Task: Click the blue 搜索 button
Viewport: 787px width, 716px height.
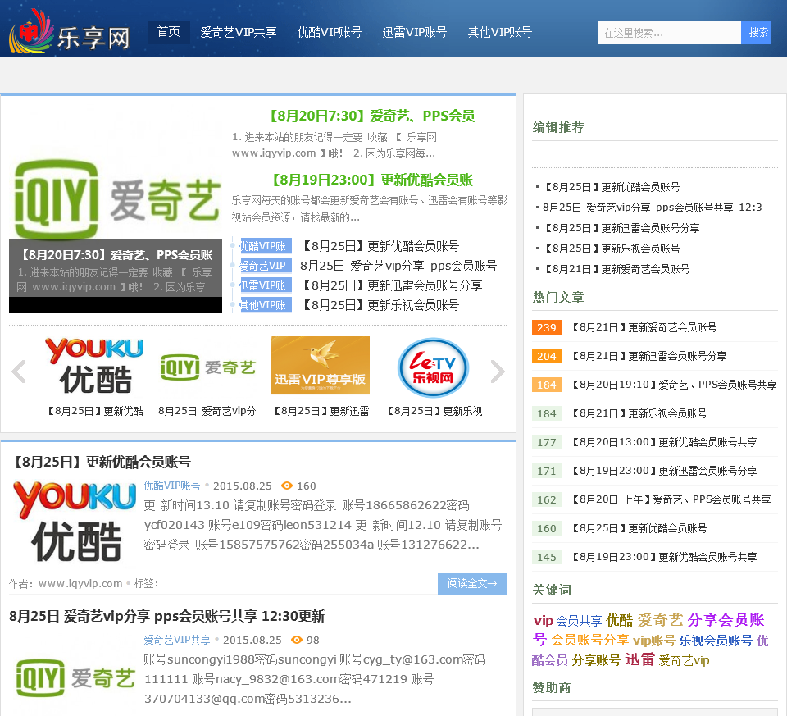Action: pos(756,33)
